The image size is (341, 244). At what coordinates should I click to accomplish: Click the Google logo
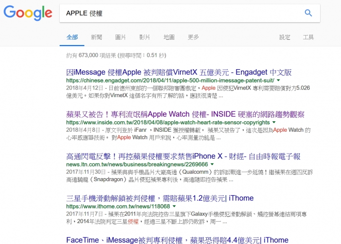tap(28, 13)
